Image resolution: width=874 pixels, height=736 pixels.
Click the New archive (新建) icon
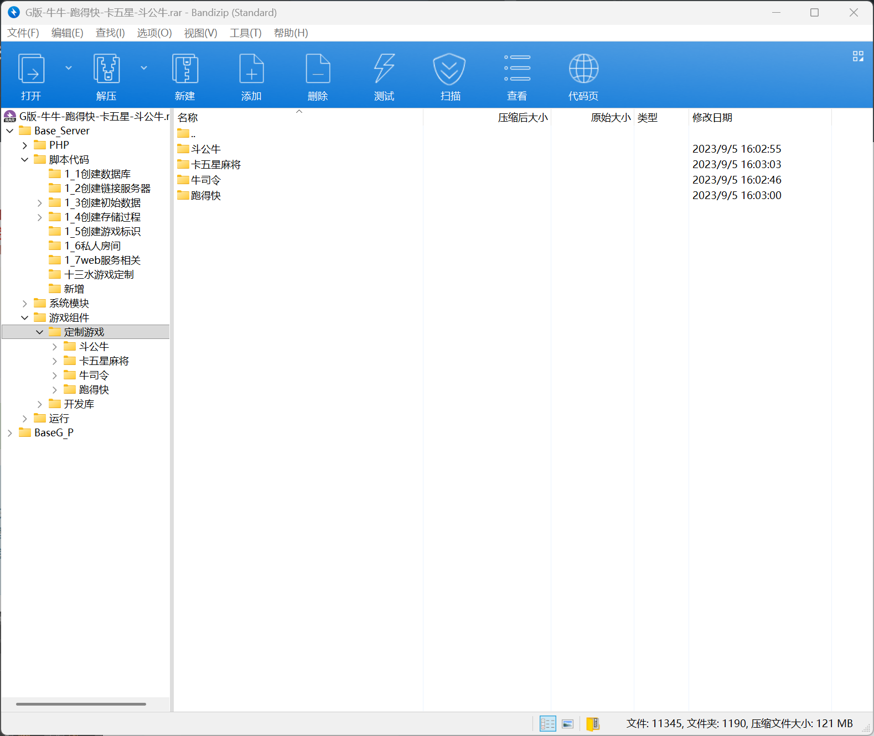coord(185,69)
